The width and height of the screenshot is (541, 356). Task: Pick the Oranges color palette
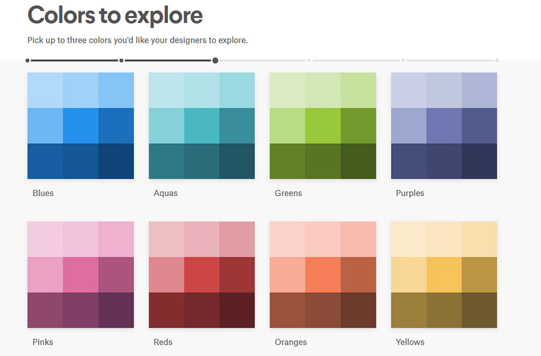point(323,275)
